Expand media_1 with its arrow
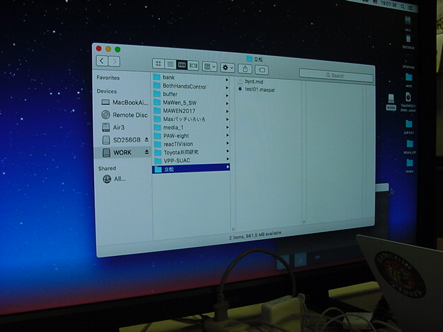This screenshot has height=332, width=443. pos(226,127)
